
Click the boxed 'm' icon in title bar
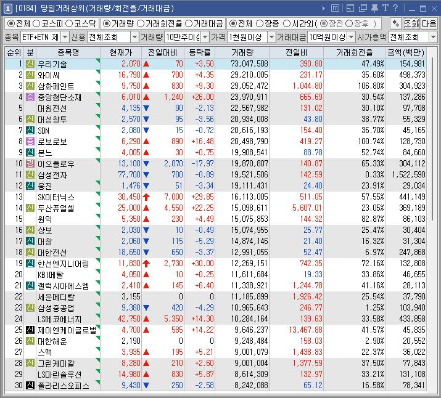335,9
